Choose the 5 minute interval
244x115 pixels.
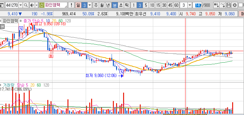coord(146,5)
